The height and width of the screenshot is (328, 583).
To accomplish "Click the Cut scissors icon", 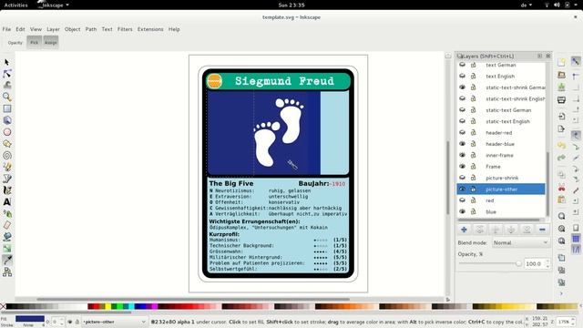I will pos(561,188).
